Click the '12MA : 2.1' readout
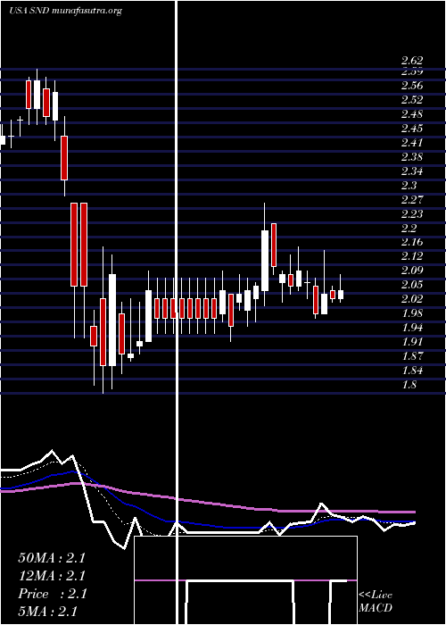This screenshot has width=446, height=625. [x=52, y=576]
